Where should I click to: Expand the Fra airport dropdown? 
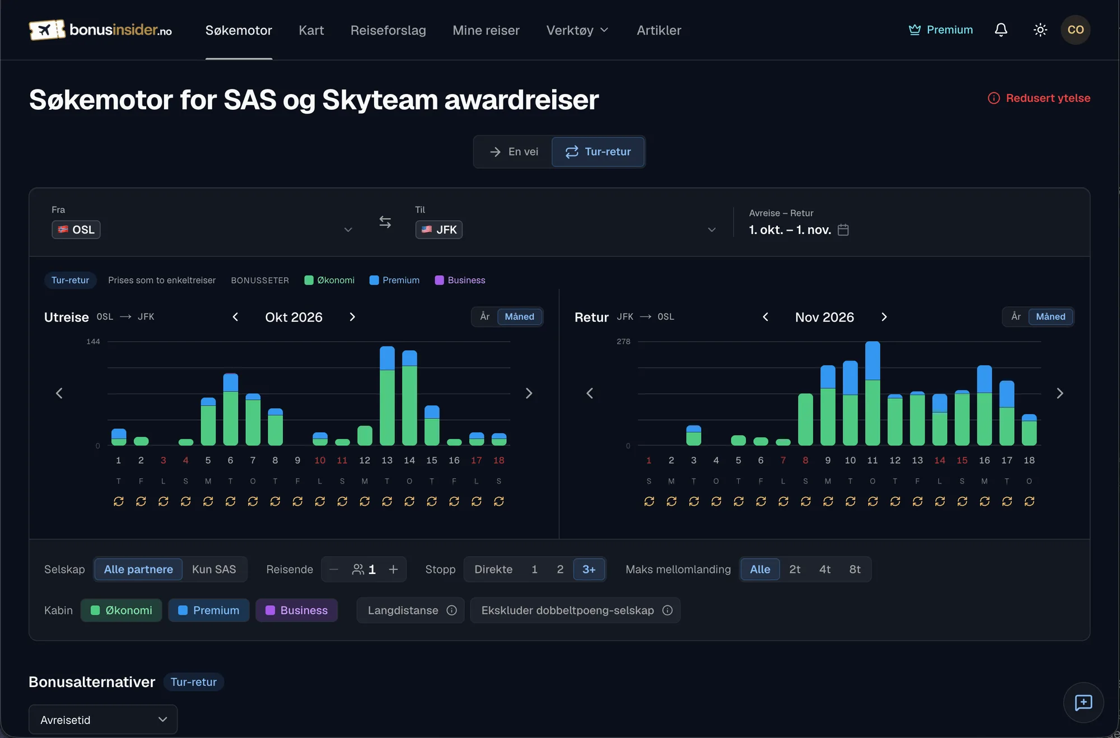(x=348, y=230)
